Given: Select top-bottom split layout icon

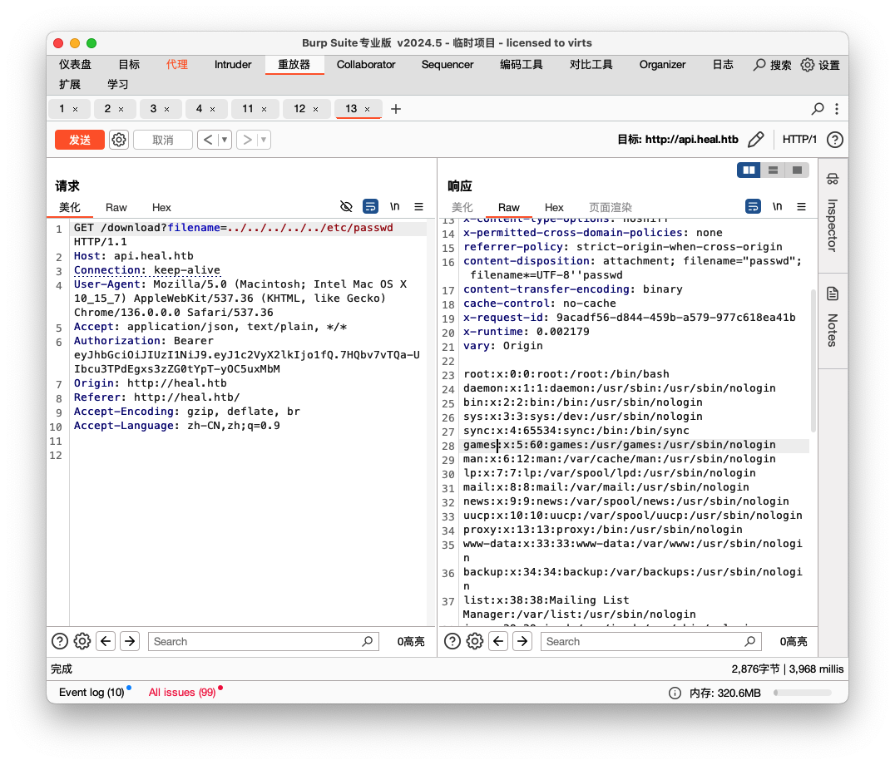Looking at the screenshot, I should point(773,170).
